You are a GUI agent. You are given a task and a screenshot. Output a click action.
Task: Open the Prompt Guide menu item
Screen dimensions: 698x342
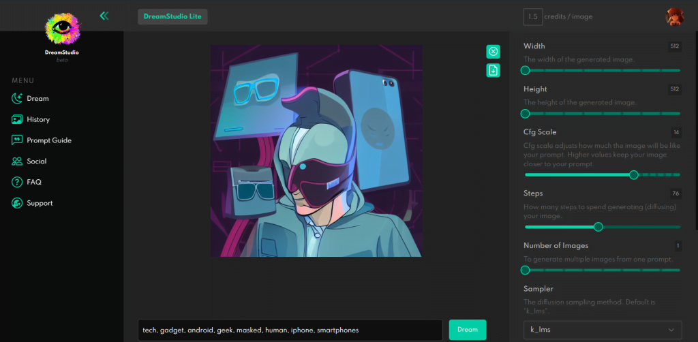(x=49, y=140)
